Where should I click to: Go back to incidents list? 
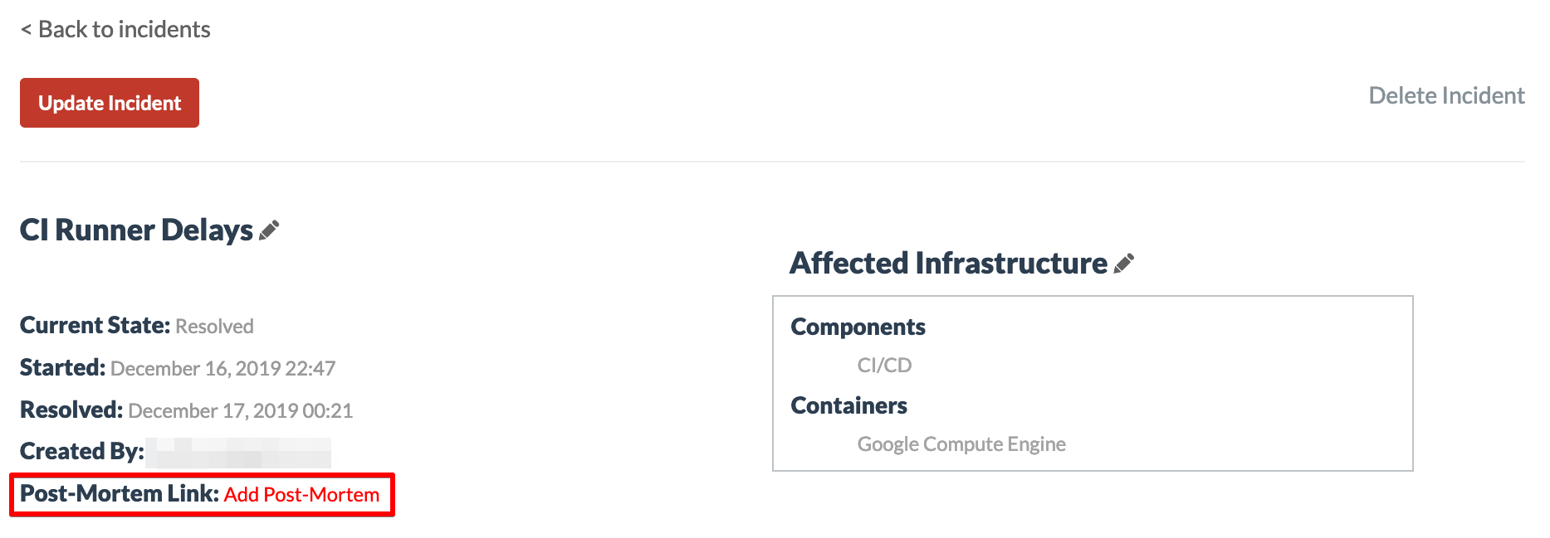115,30
